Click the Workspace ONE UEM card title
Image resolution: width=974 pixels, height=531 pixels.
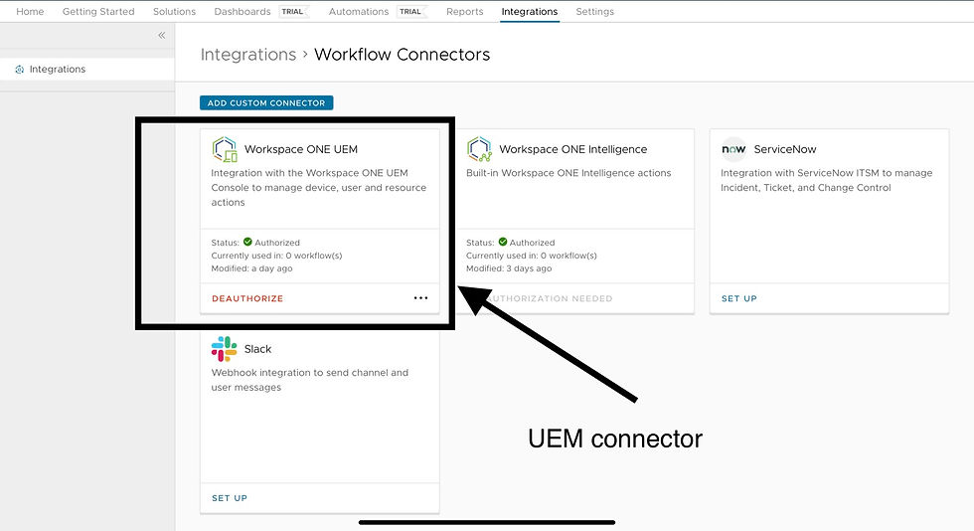[x=300, y=149]
